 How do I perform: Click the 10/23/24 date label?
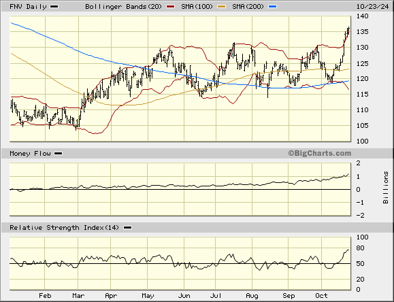point(373,7)
